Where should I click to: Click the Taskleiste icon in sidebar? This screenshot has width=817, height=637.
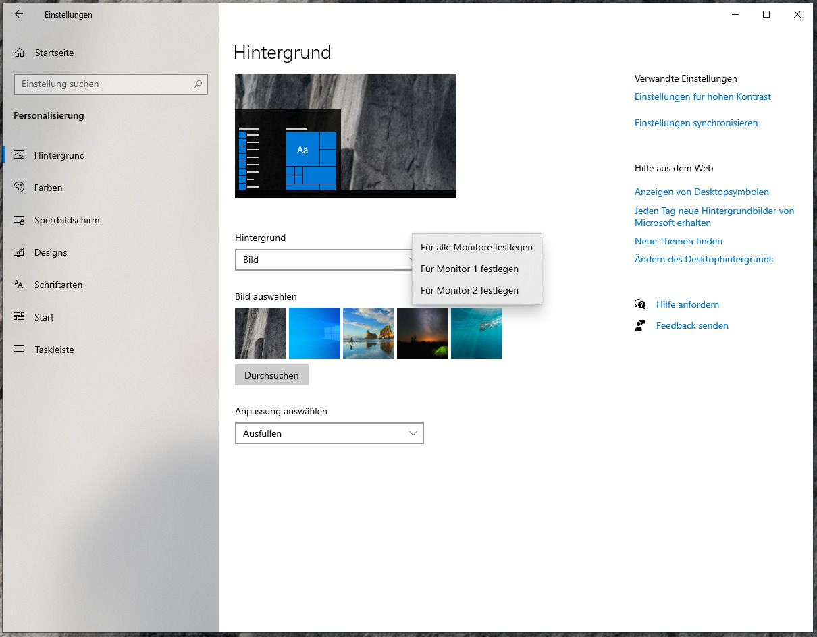pos(20,350)
